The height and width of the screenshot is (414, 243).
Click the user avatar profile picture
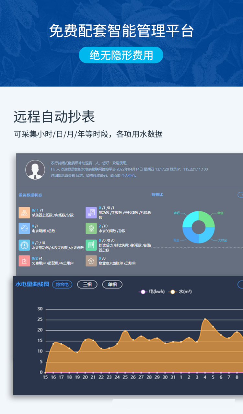pyautogui.click(x=35, y=170)
